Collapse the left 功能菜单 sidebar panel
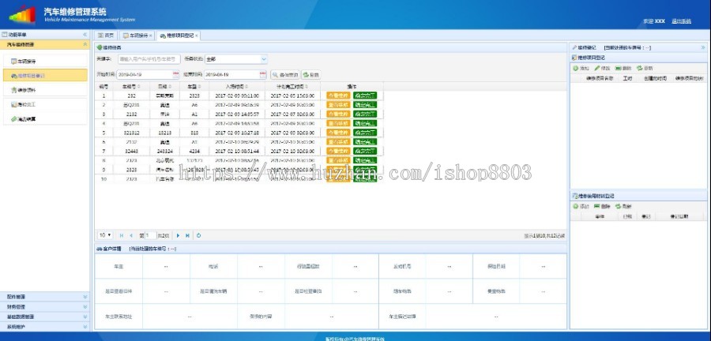This screenshot has height=341, width=711. point(85,36)
